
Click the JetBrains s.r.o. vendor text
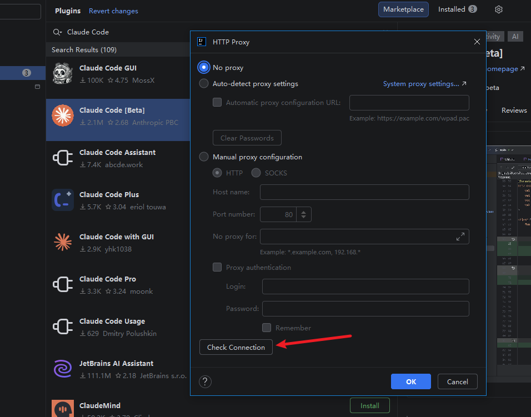[163, 376]
